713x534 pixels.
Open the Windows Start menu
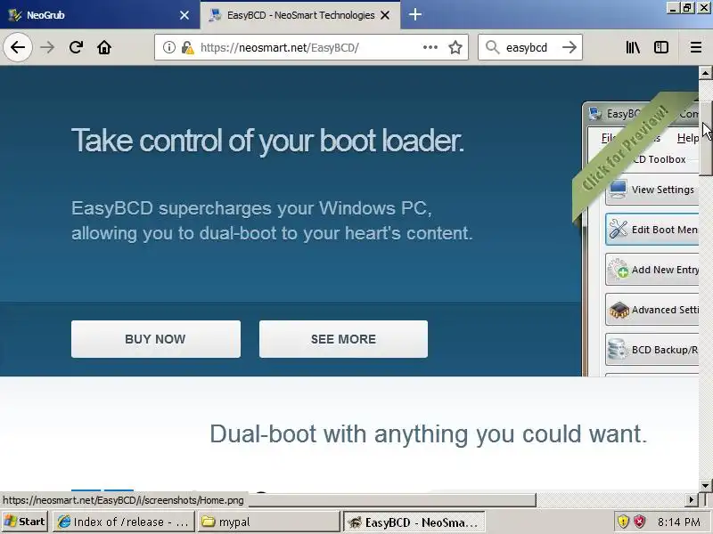point(25,522)
